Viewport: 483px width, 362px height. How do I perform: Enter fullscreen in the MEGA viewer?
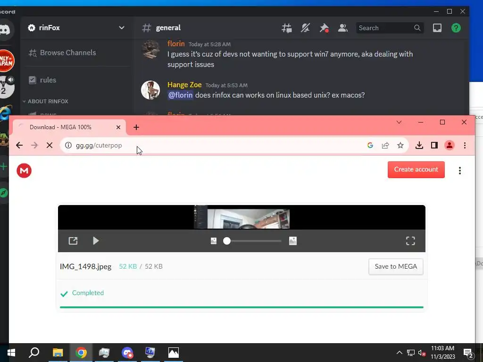411,241
